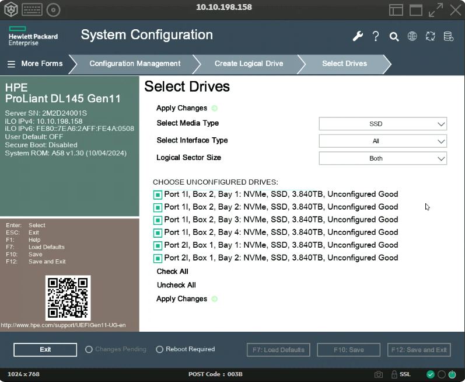Screen dimensions: 465x382
Task: Click the iLO IPv4: 10.10.198.158 text
Action: [x=44, y=121]
